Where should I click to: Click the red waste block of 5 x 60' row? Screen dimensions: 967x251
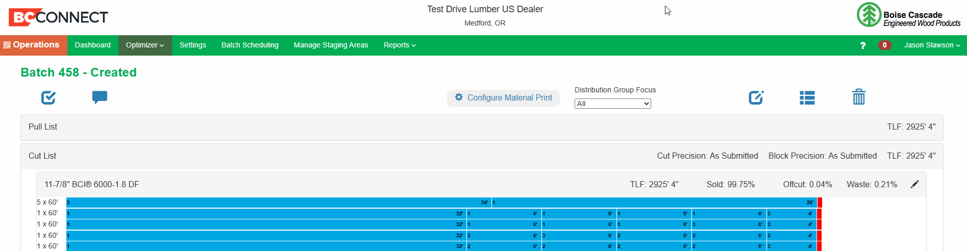coord(820,203)
